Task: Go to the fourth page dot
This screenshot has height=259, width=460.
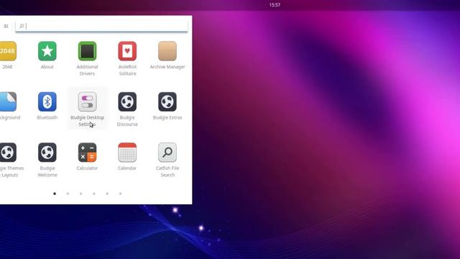Action: tap(94, 194)
